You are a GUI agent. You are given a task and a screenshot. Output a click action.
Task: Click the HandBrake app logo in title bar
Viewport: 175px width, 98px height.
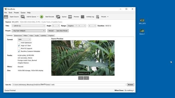click(5, 9)
